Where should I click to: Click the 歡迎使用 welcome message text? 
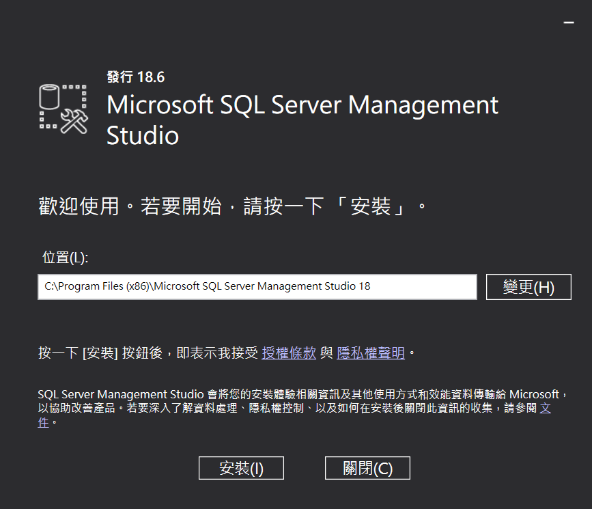coord(232,206)
